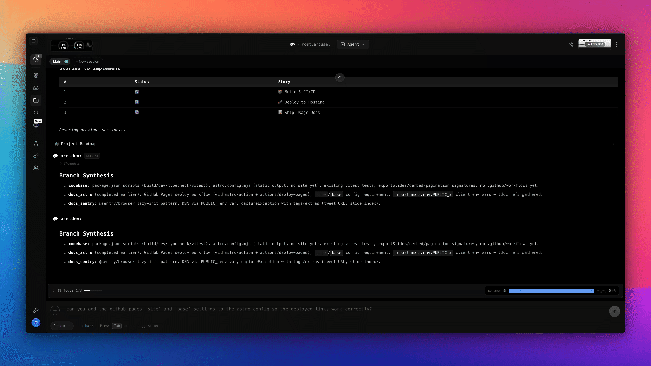This screenshot has width=651, height=366.
Task: Click the send arrow button
Action: pyautogui.click(x=614, y=311)
